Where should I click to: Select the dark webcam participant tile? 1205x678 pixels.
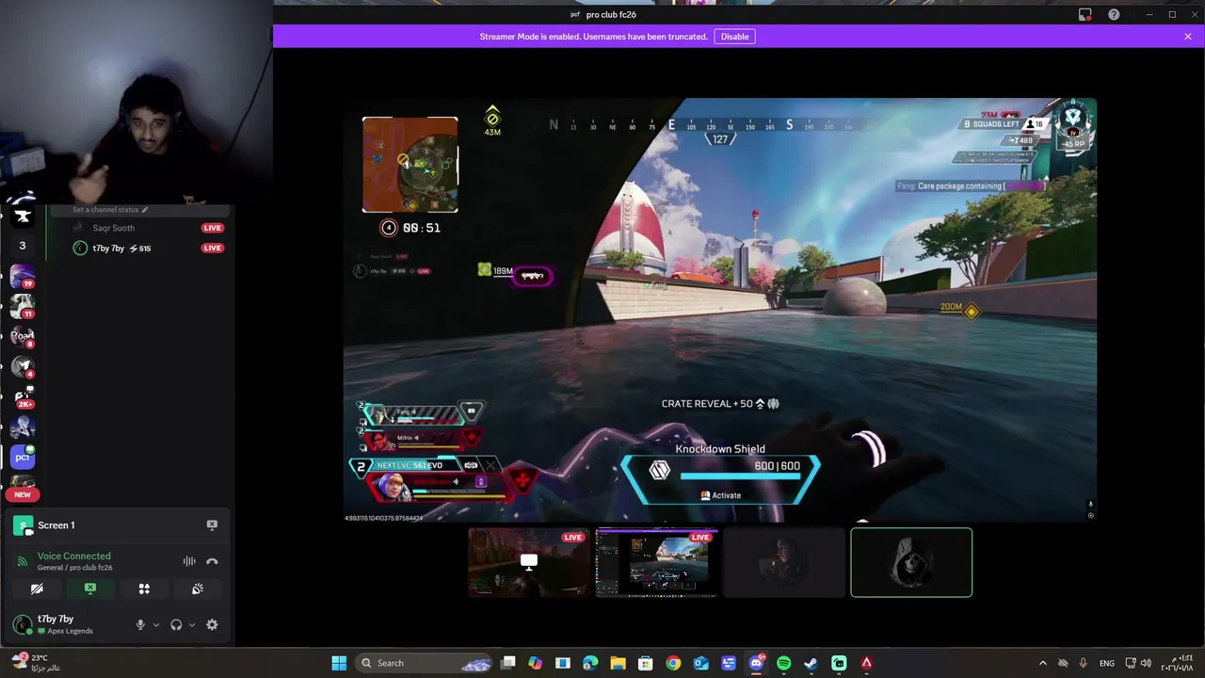pos(784,562)
